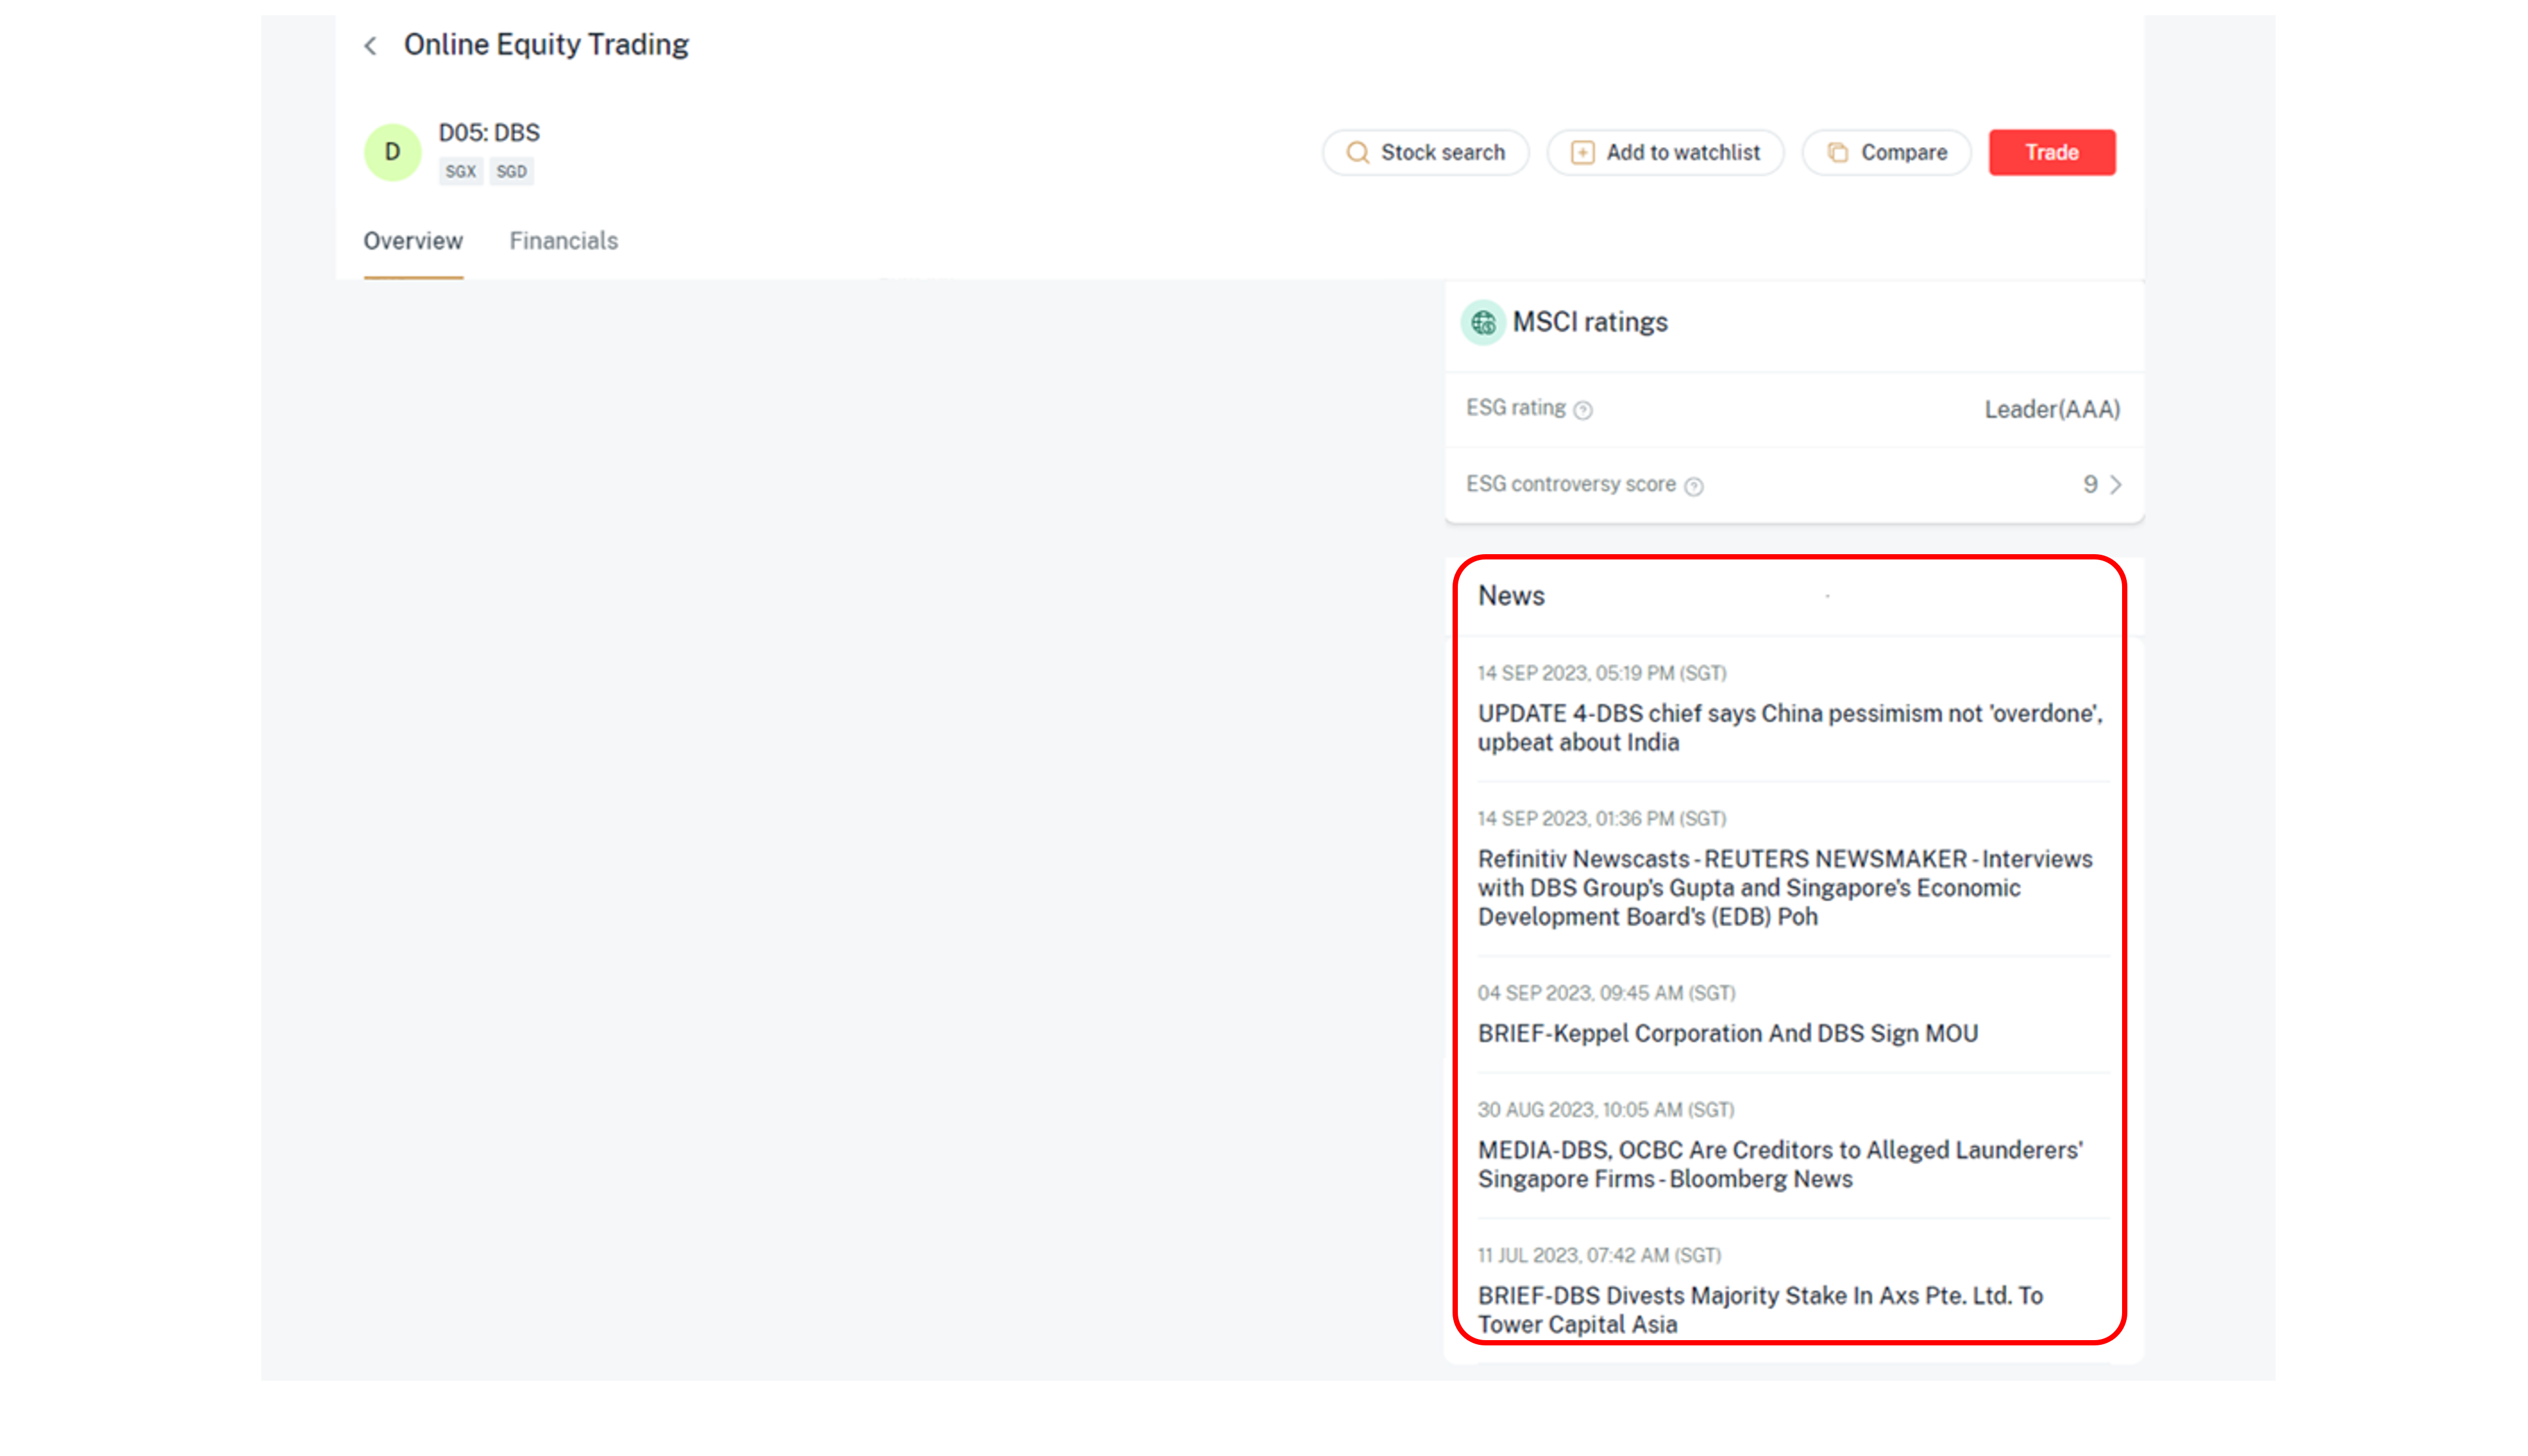This screenshot has width=2528, height=1456.
Task: Click the 11 JUL 2023, 07:42 AM timestamp
Action: [1600, 1255]
